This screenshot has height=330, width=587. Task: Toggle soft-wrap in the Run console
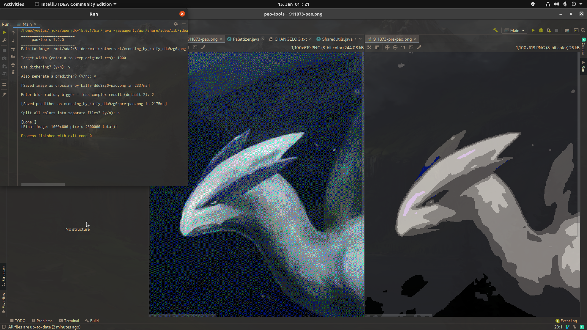point(13,49)
